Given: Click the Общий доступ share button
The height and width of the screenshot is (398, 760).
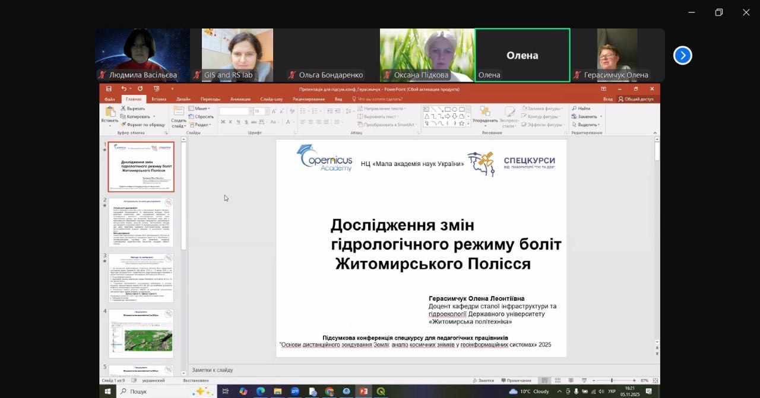Looking at the screenshot, I should pos(636,99).
